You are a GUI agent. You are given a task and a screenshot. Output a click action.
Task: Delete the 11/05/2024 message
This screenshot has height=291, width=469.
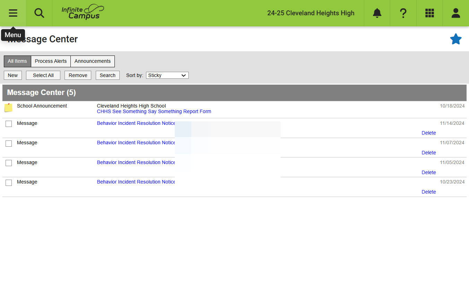coord(429,172)
